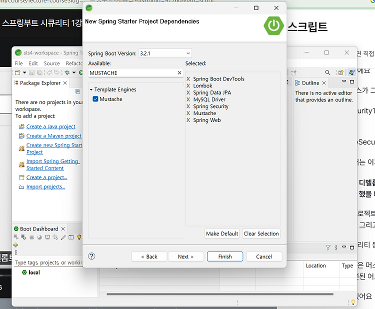Click the filter funnel icon in bottom panel

click(328, 247)
